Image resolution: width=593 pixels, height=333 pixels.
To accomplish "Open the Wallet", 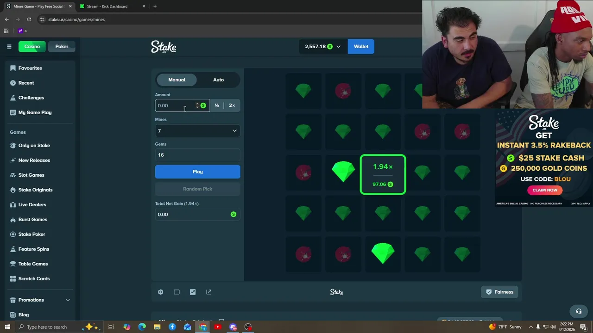I will [361, 46].
